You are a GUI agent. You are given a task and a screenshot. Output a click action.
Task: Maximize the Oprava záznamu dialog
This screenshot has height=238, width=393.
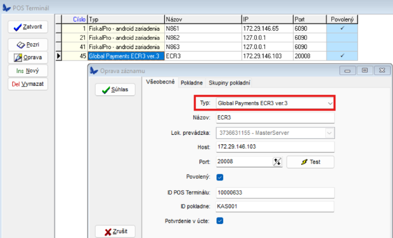coord(365,71)
